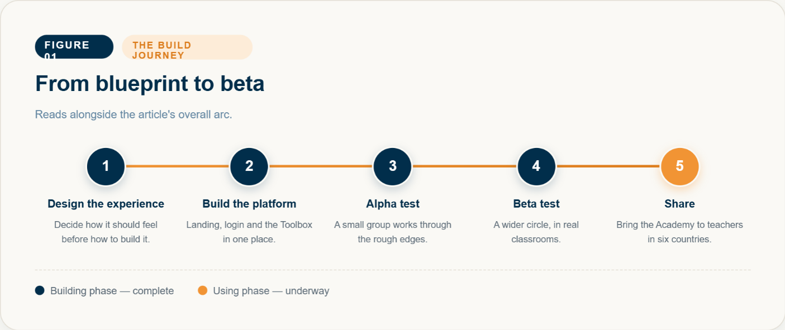
Task: Select the step 4 numbered circle
Action: (x=536, y=166)
